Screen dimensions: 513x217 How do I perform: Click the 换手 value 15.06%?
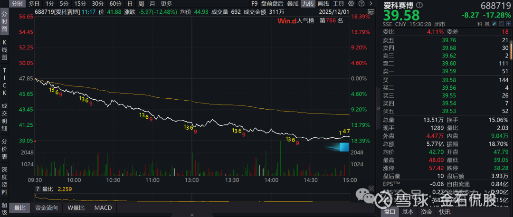tap(500, 120)
